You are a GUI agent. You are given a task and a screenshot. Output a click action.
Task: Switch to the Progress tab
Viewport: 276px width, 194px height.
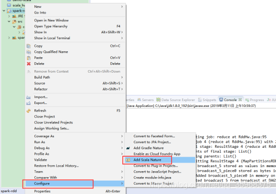(x=255, y=100)
